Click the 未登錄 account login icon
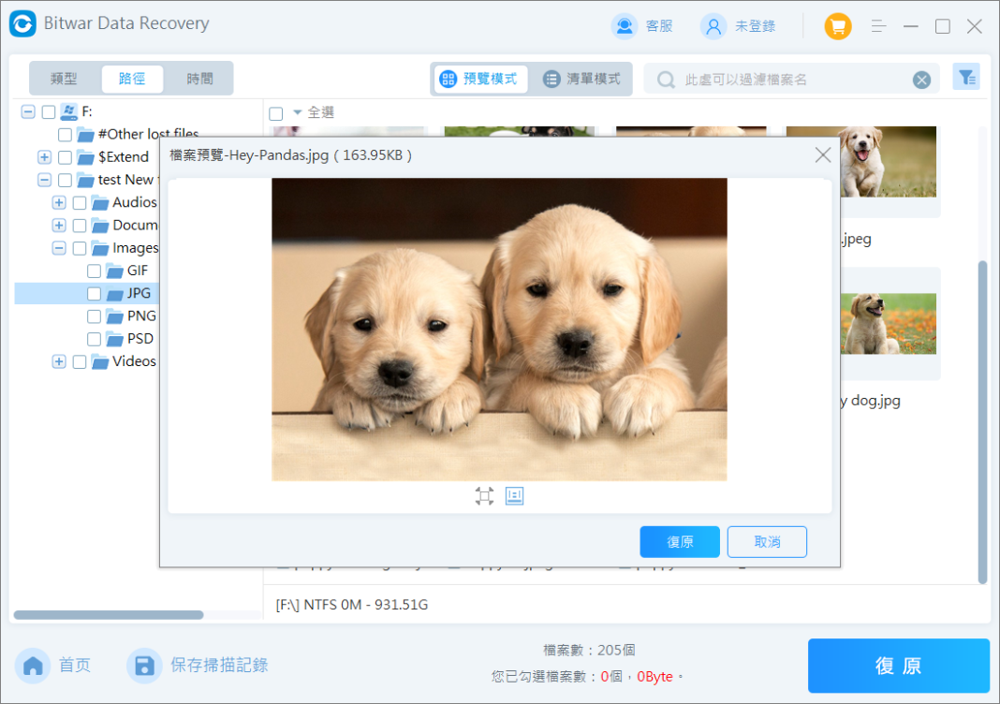The width and height of the screenshot is (1000, 704). click(714, 25)
